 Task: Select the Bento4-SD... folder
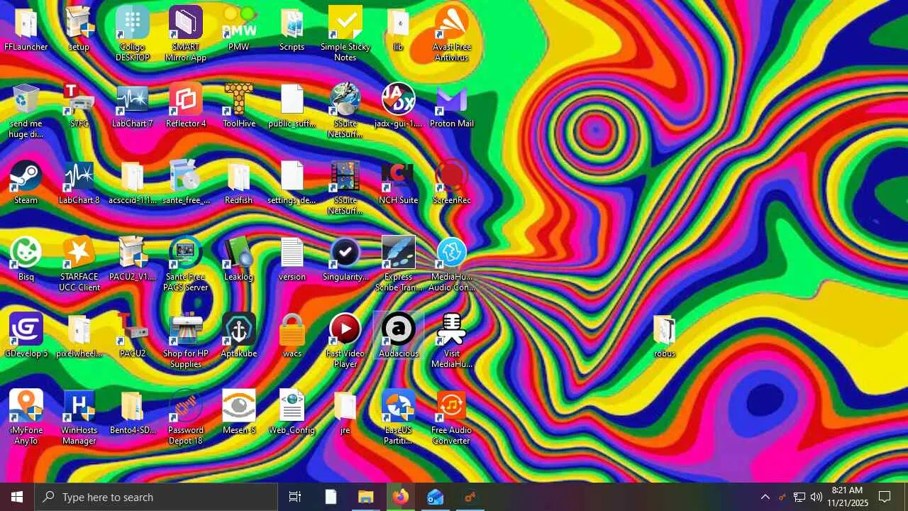coord(133,413)
